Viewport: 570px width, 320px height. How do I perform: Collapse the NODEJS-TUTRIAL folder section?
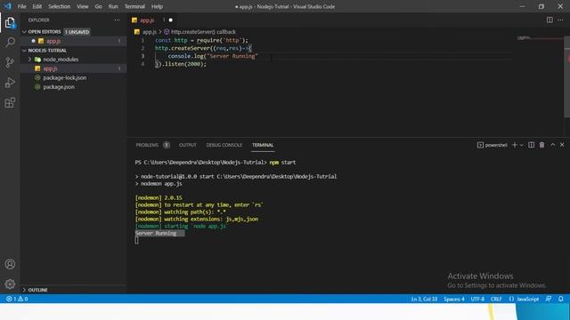pyautogui.click(x=47, y=51)
